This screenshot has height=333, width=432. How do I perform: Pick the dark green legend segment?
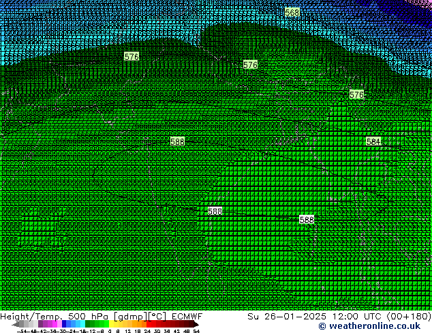(87, 323)
